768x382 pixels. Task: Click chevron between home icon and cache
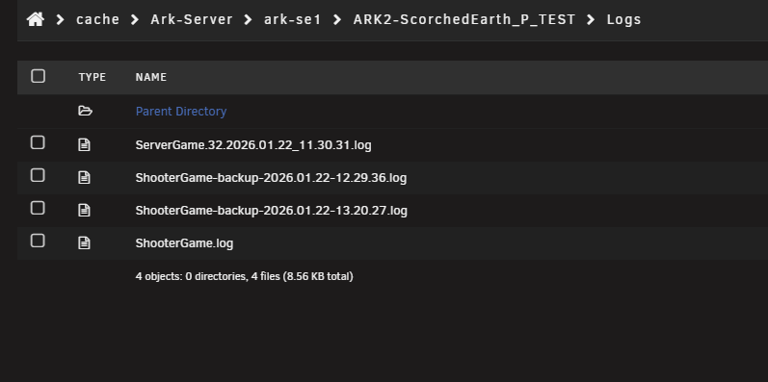(61, 19)
